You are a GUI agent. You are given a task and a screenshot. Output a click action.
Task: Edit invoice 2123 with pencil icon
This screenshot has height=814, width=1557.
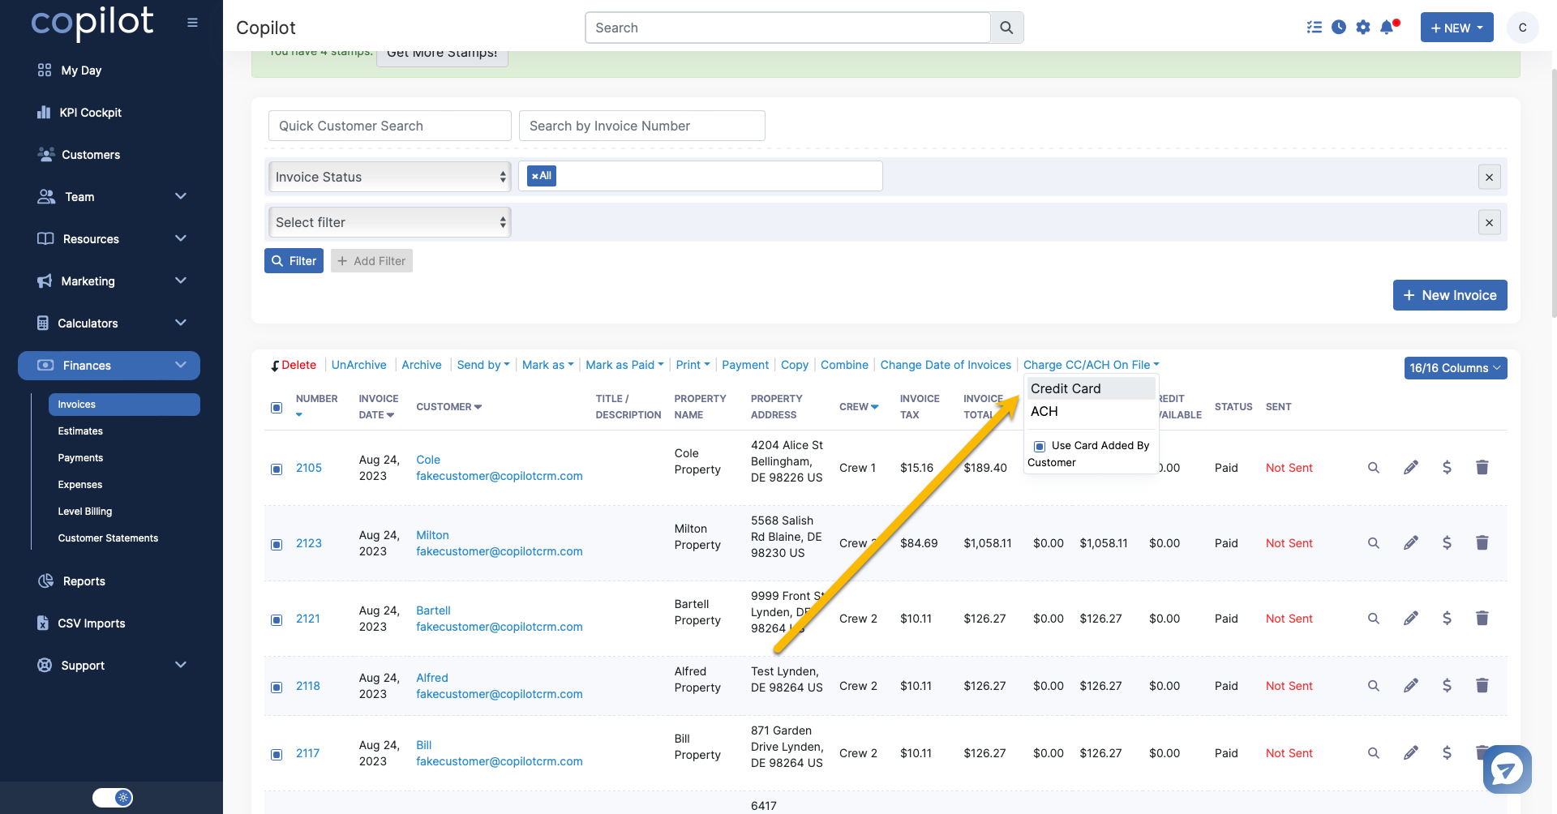pyautogui.click(x=1411, y=543)
